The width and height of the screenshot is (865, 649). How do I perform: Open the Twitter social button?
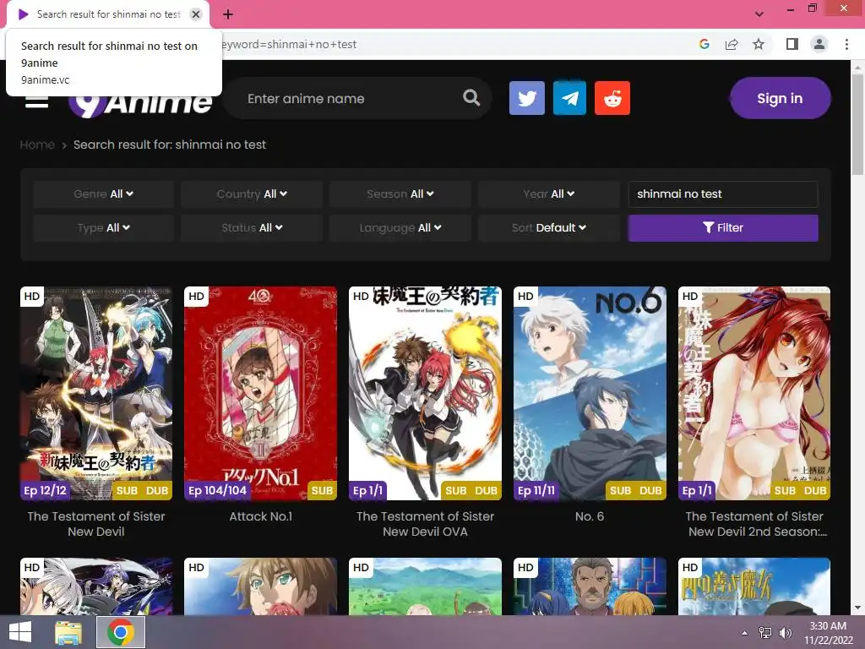coord(527,98)
